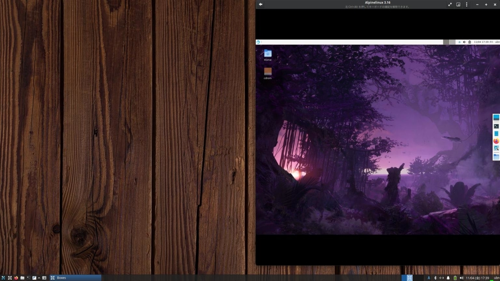Open Bluetooth settings from the host tray

[435, 278]
